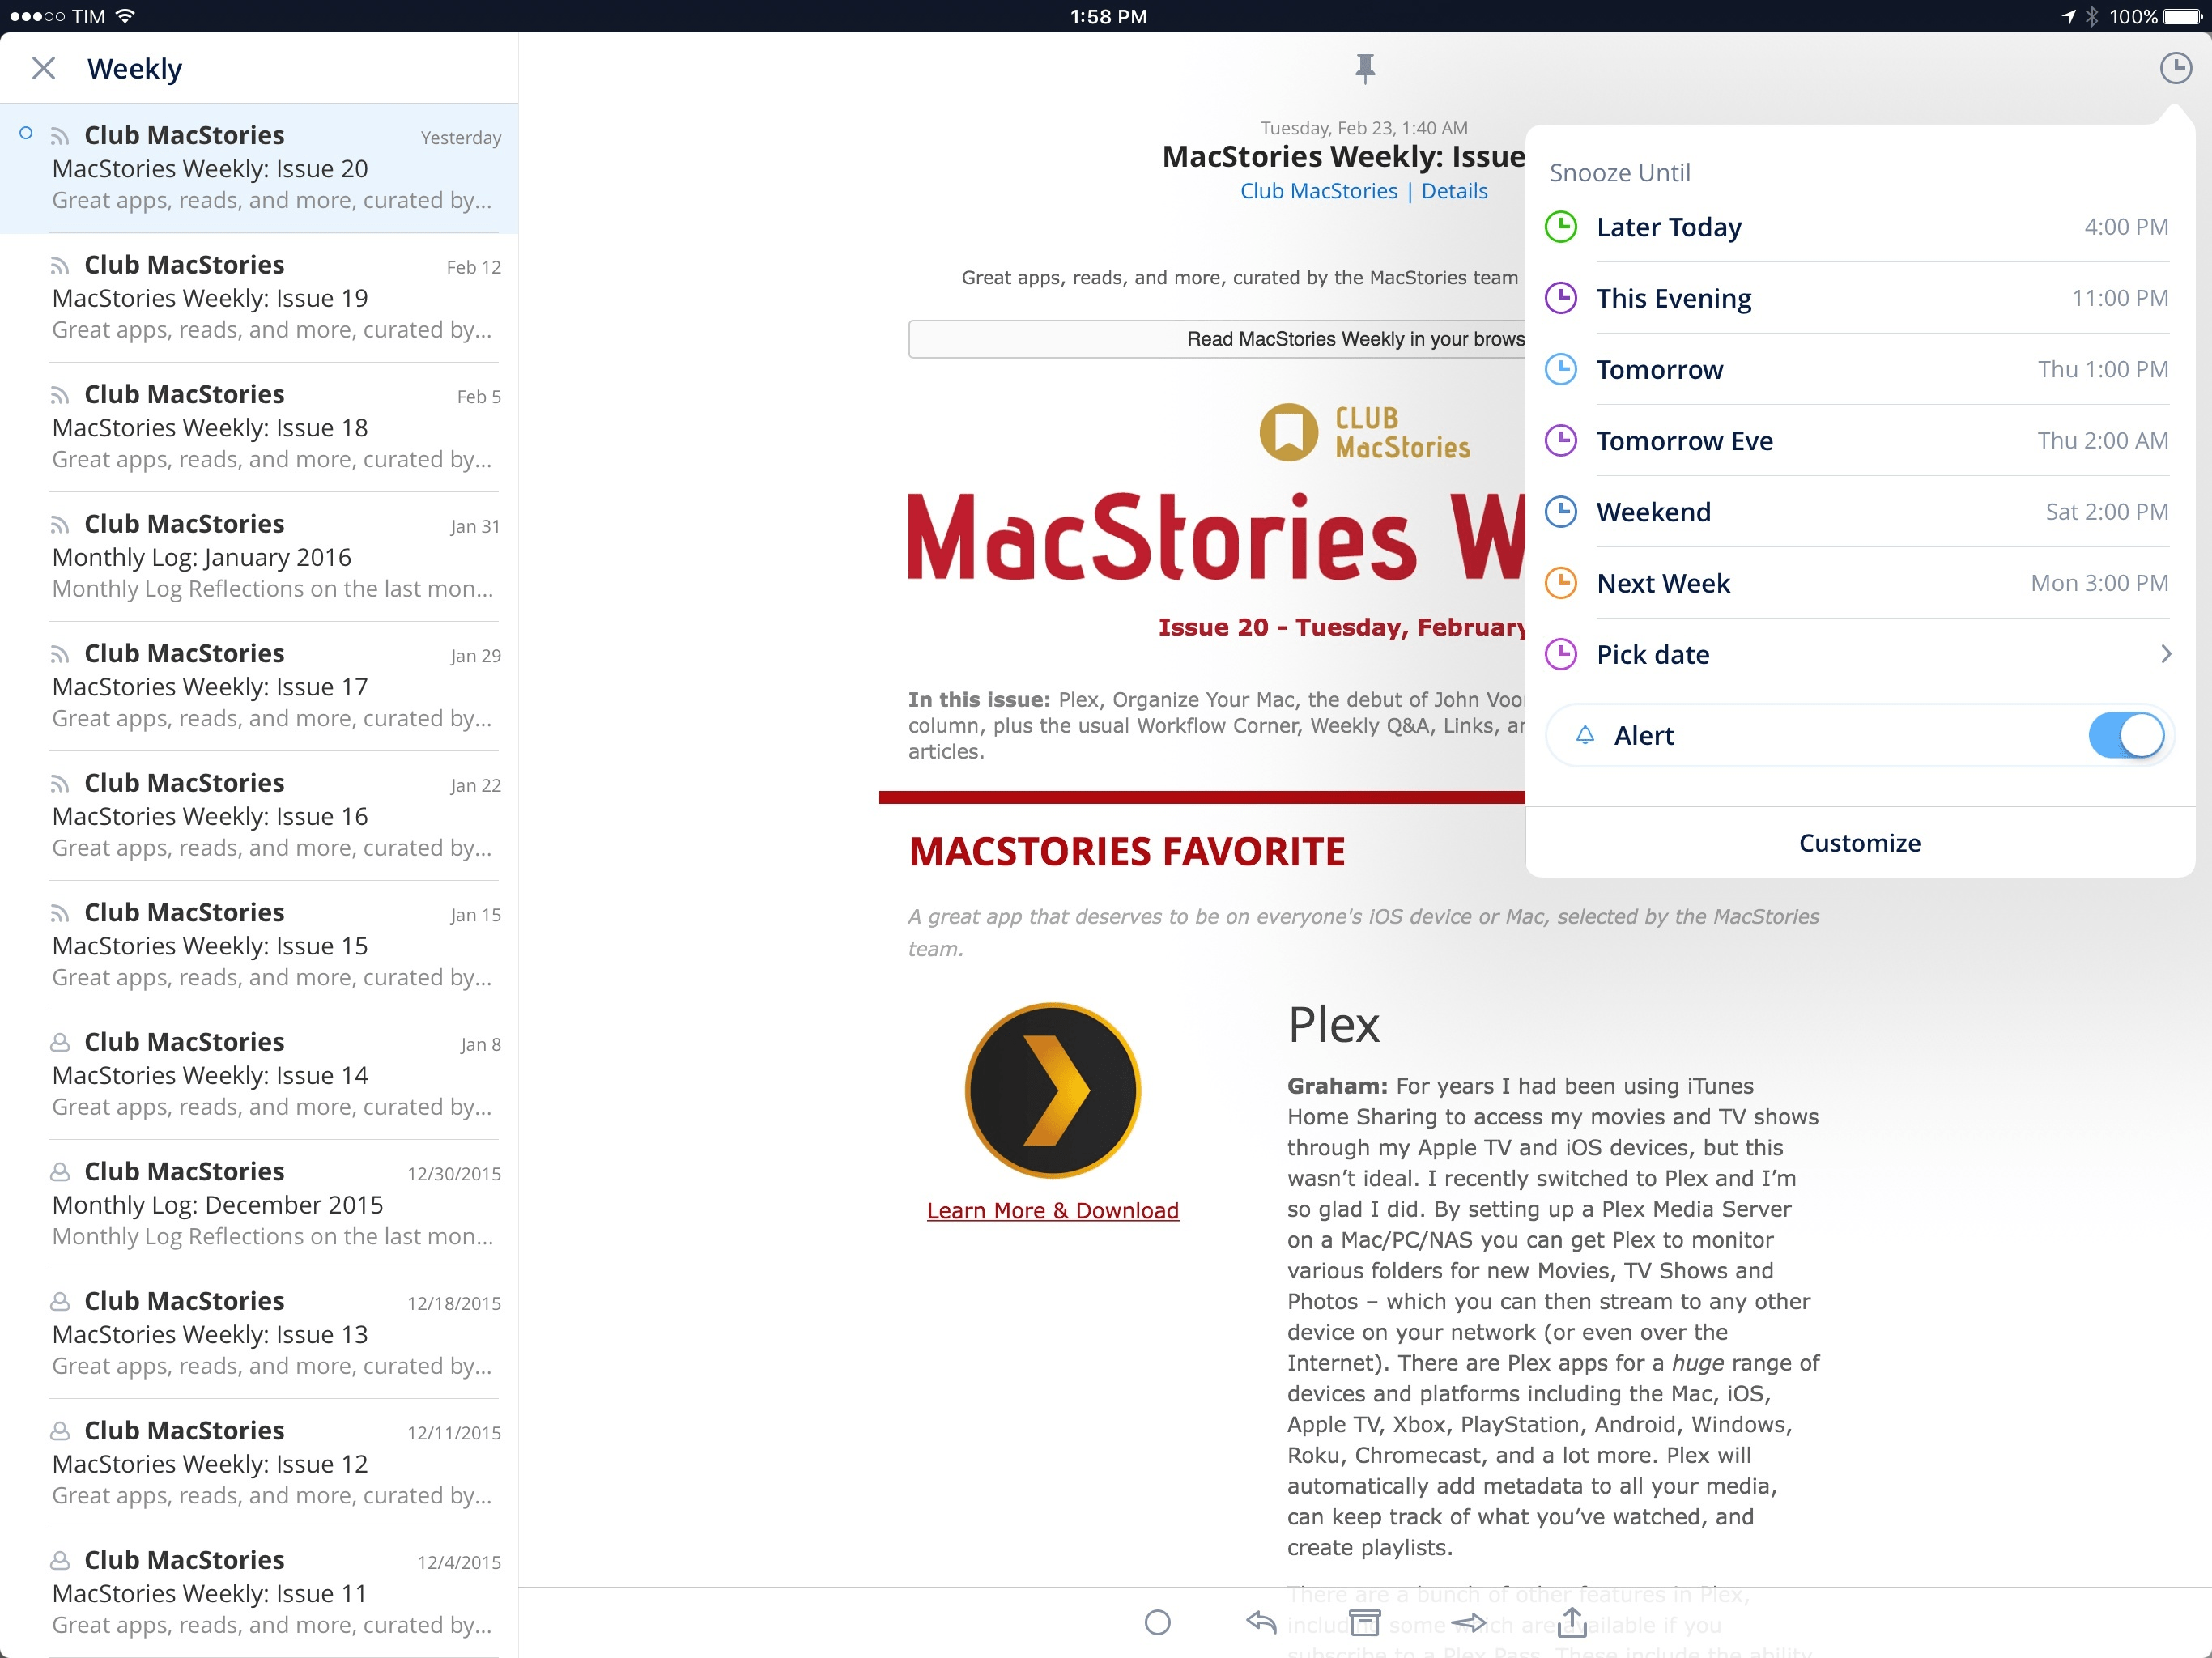Viewport: 2212px width, 1658px height.
Task: Tap the Club MacStories bookmark logo
Action: pos(1288,432)
